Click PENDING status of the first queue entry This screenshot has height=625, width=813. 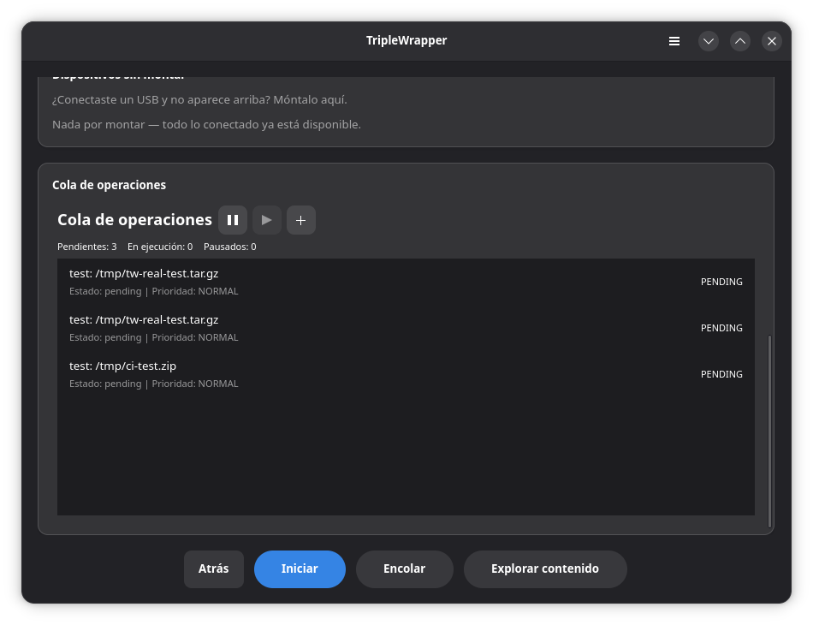[x=721, y=282]
